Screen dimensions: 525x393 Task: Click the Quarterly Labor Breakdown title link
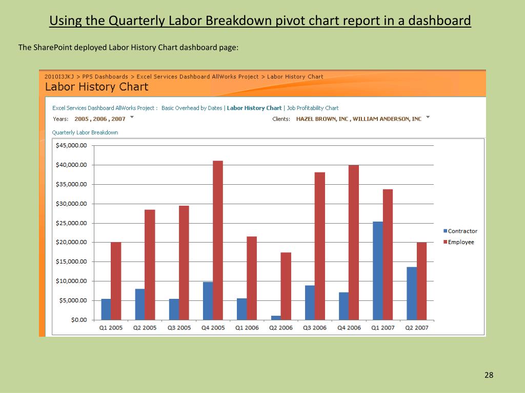pos(85,133)
